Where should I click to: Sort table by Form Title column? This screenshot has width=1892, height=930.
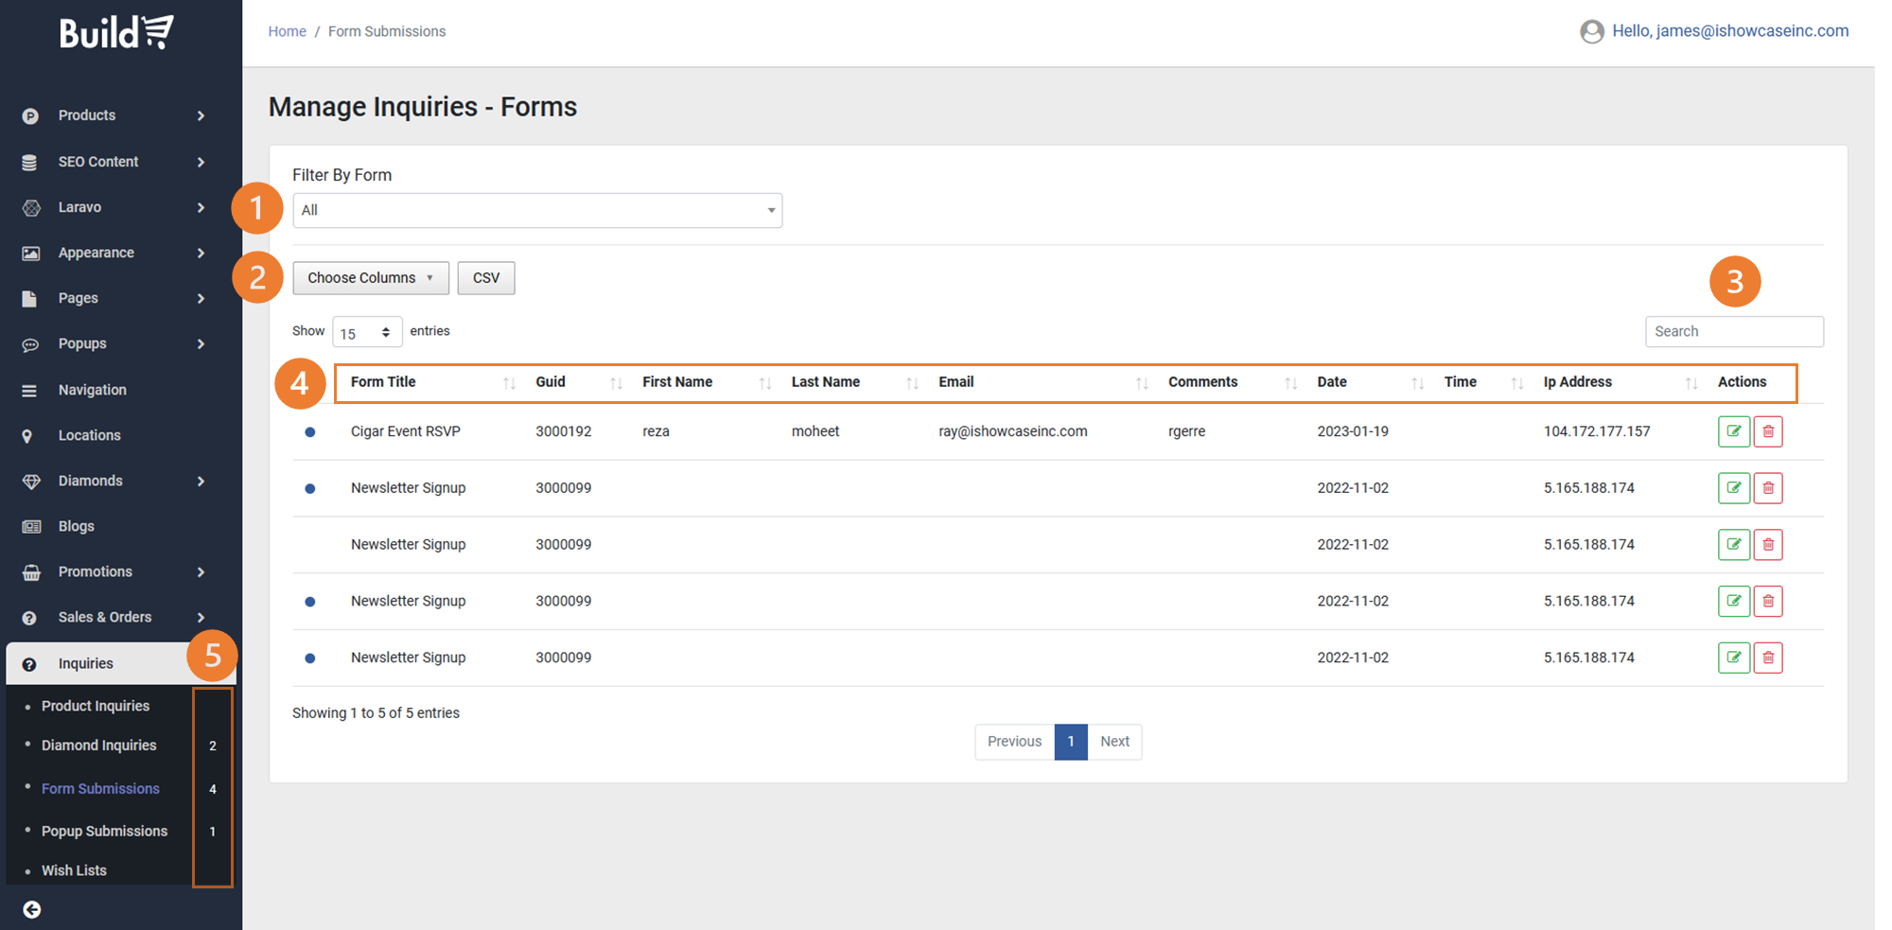tap(383, 382)
